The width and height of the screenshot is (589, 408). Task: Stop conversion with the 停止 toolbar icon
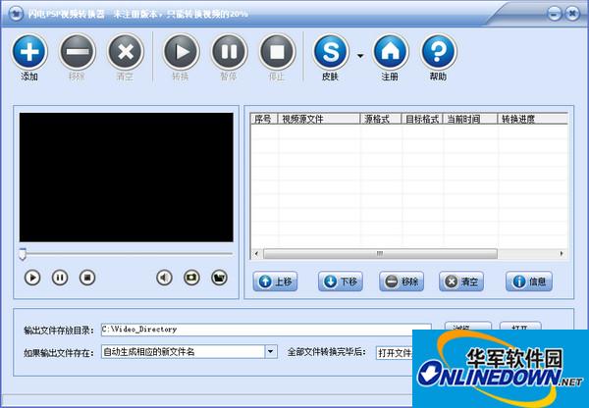point(277,51)
